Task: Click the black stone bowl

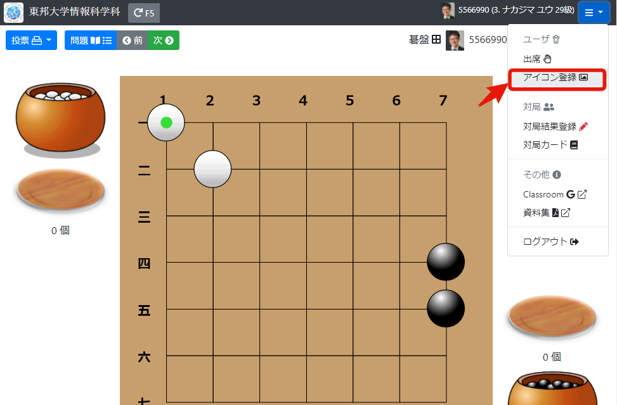Action: (x=552, y=388)
